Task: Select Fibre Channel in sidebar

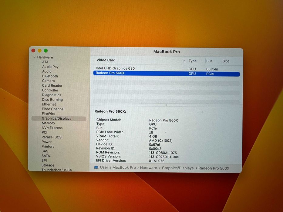Action: pyautogui.click(x=53, y=109)
